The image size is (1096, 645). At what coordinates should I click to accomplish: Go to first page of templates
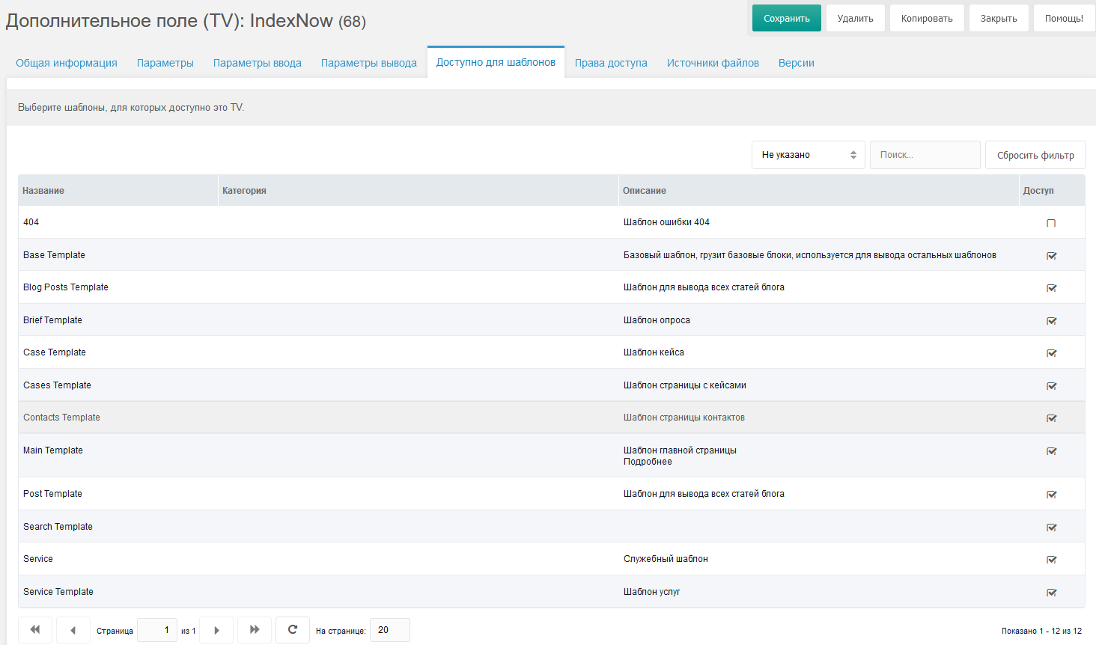pos(35,630)
